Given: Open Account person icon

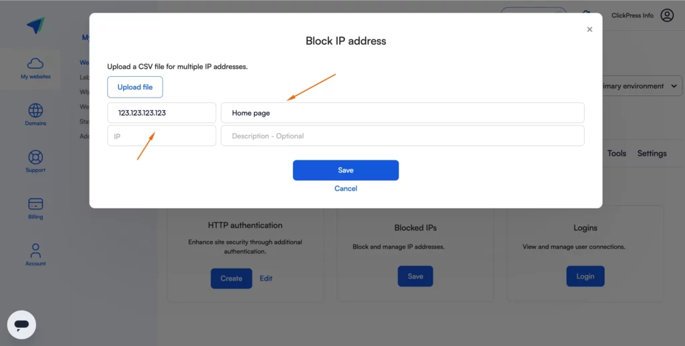Looking at the screenshot, I should (x=35, y=250).
